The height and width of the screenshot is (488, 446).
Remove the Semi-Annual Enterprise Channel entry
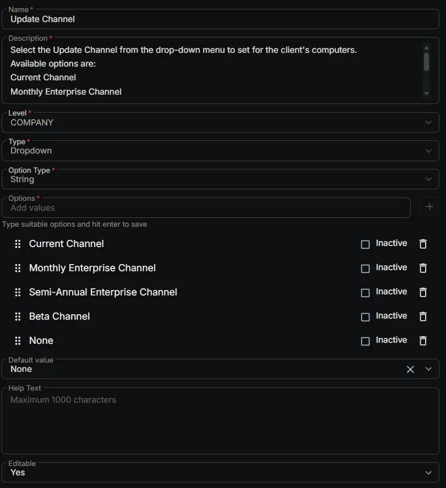coord(423,292)
